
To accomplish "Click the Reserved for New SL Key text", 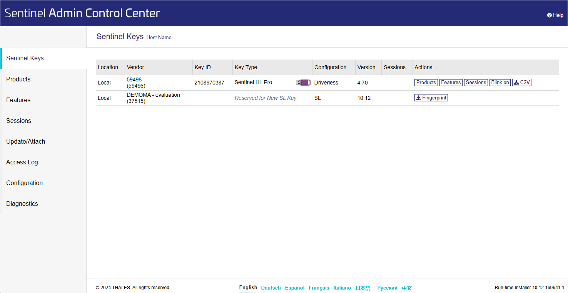I will click(x=266, y=98).
